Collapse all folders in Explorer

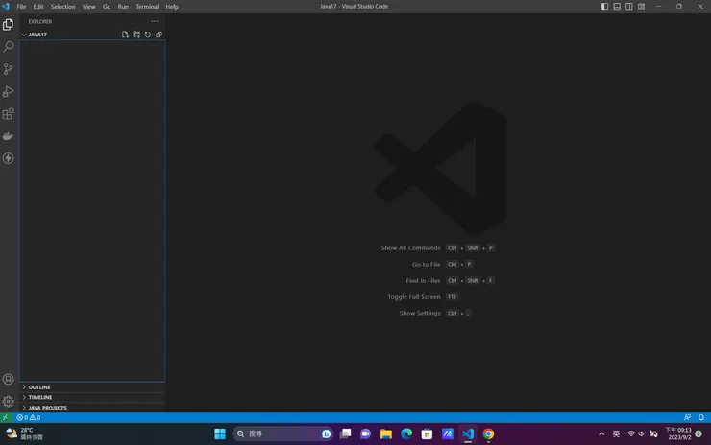pos(159,35)
